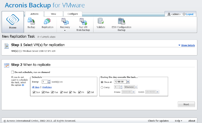Uncheck the Sat checkbox

pyautogui.click(x=89, y=92)
